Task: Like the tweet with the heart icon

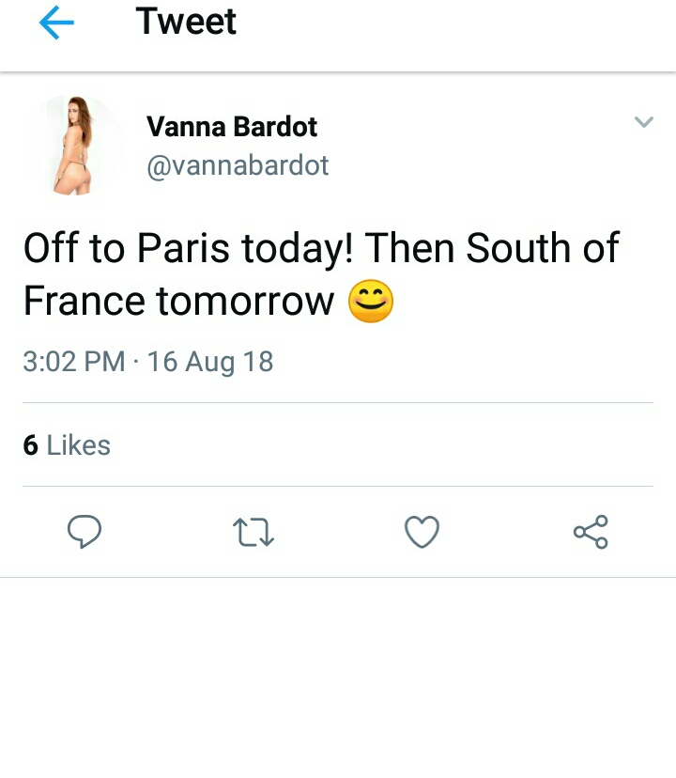Action: point(422,533)
